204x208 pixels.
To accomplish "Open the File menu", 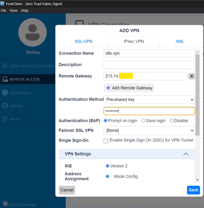I will pos(3,11).
